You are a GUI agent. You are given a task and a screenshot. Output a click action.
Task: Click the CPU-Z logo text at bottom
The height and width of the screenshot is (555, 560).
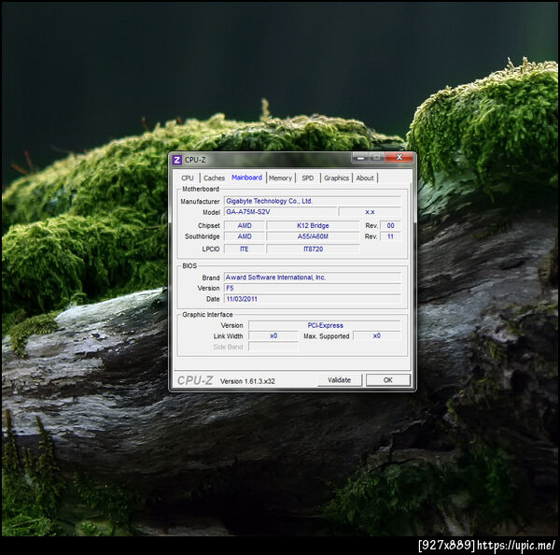point(195,380)
